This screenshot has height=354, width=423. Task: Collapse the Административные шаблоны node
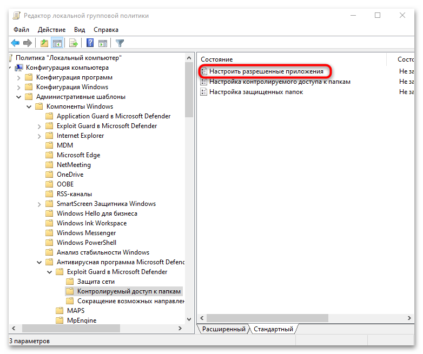tap(18, 97)
